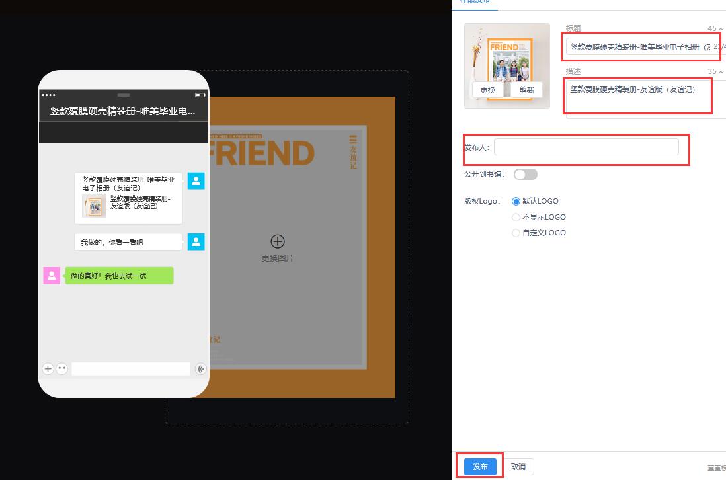Click the phone preview title text

(x=123, y=111)
